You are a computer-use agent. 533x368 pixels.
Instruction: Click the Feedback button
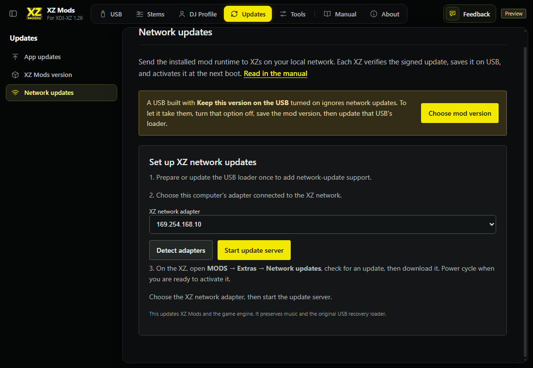pyautogui.click(x=470, y=14)
